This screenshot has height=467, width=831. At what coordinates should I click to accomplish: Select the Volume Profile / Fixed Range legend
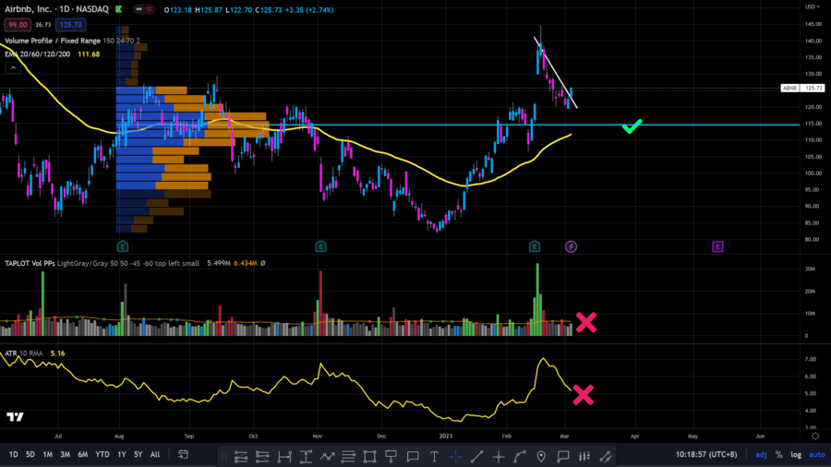click(x=53, y=41)
